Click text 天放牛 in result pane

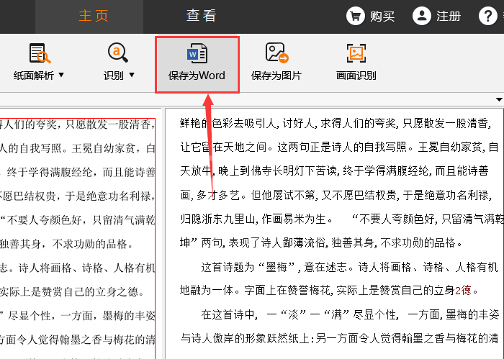tap(196, 171)
